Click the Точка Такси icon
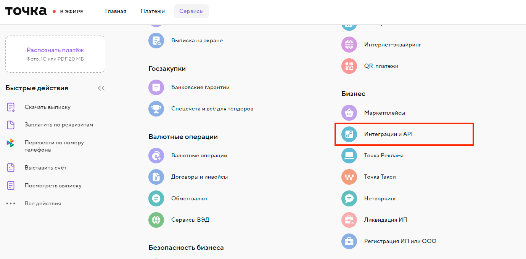The height and width of the screenshot is (259, 526). pyautogui.click(x=349, y=177)
